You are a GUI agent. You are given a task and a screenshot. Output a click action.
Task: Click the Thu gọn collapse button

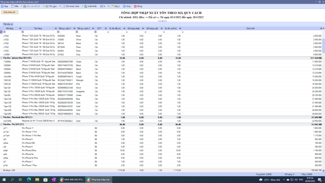click(51, 6)
